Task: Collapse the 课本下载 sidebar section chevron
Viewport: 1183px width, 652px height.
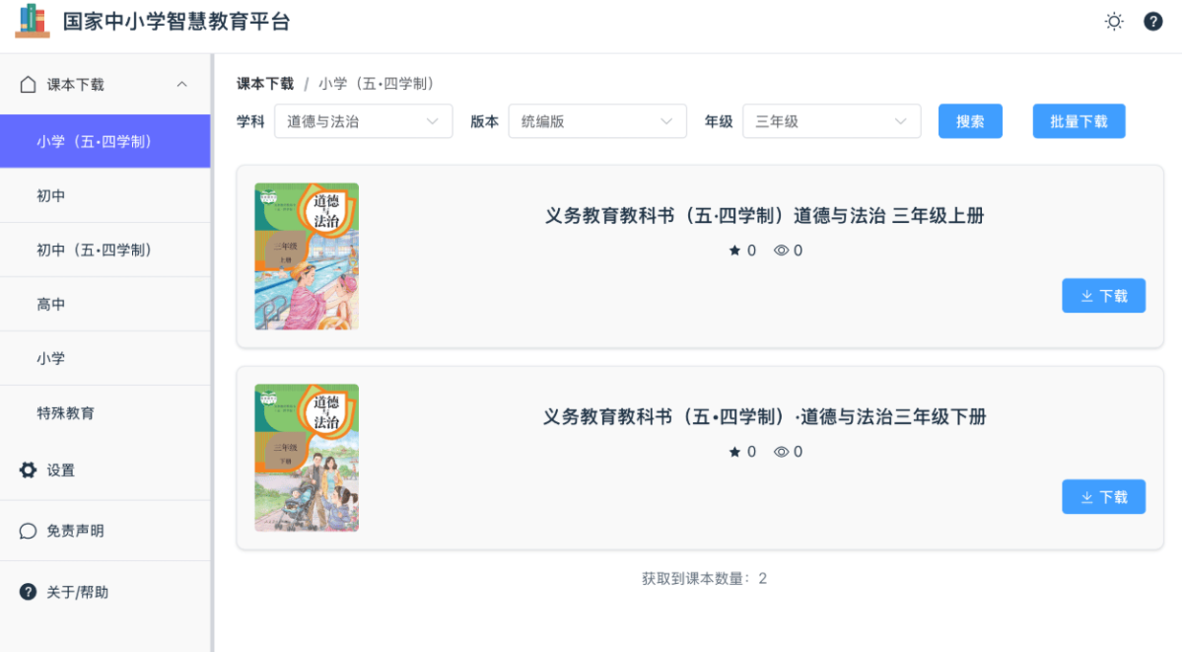Action: 182,85
